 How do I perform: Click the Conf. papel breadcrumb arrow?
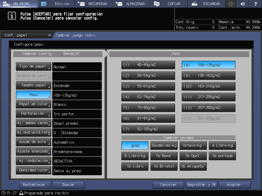[x=50, y=35]
